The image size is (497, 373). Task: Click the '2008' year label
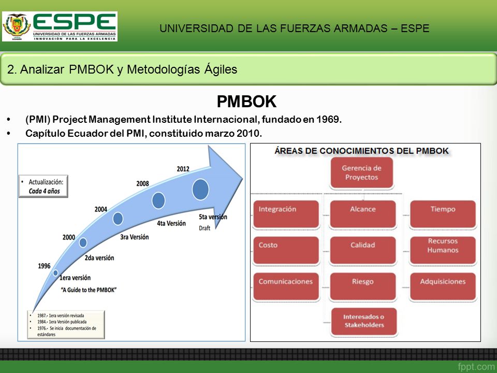(143, 183)
